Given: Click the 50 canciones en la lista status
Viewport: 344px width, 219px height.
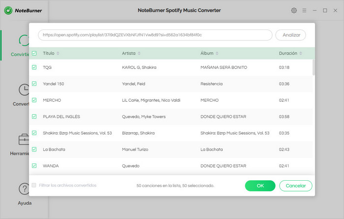Looking at the screenshot, I should click(x=175, y=186).
